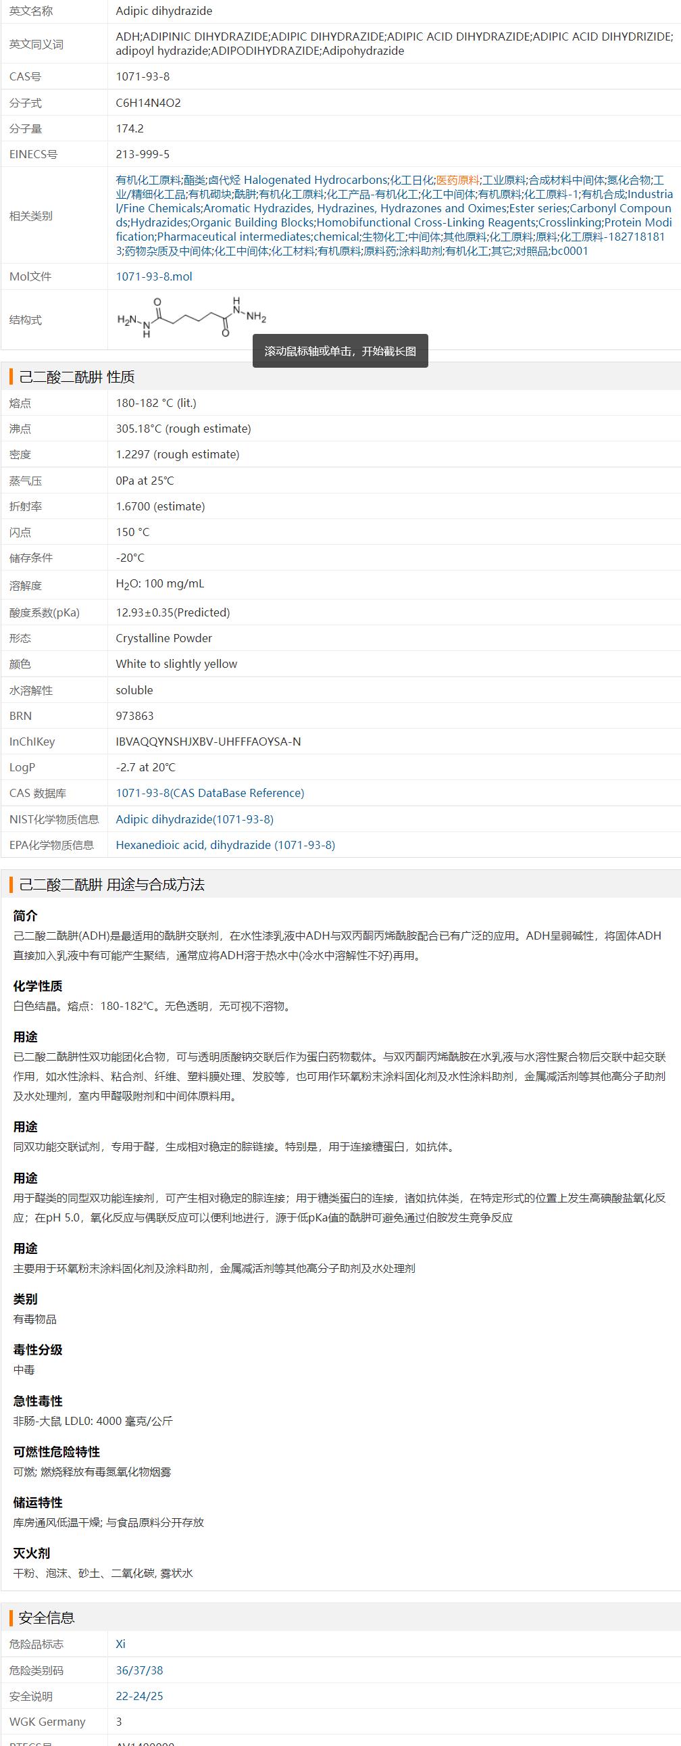Open the 医药原料 category link

click(457, 180)
